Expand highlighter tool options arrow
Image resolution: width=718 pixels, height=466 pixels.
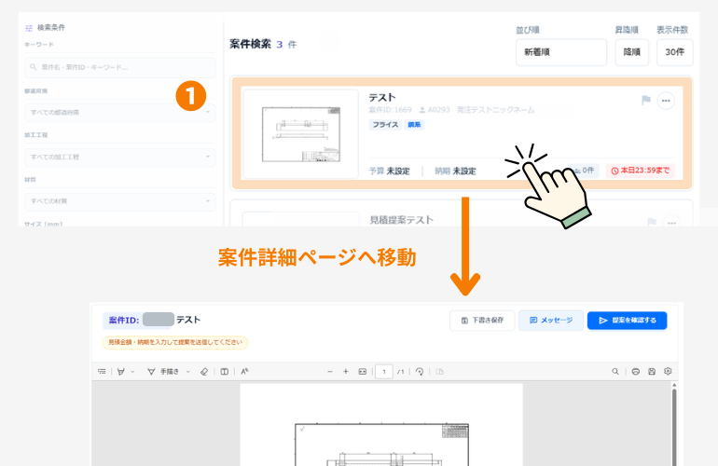(x=132, y=372)
